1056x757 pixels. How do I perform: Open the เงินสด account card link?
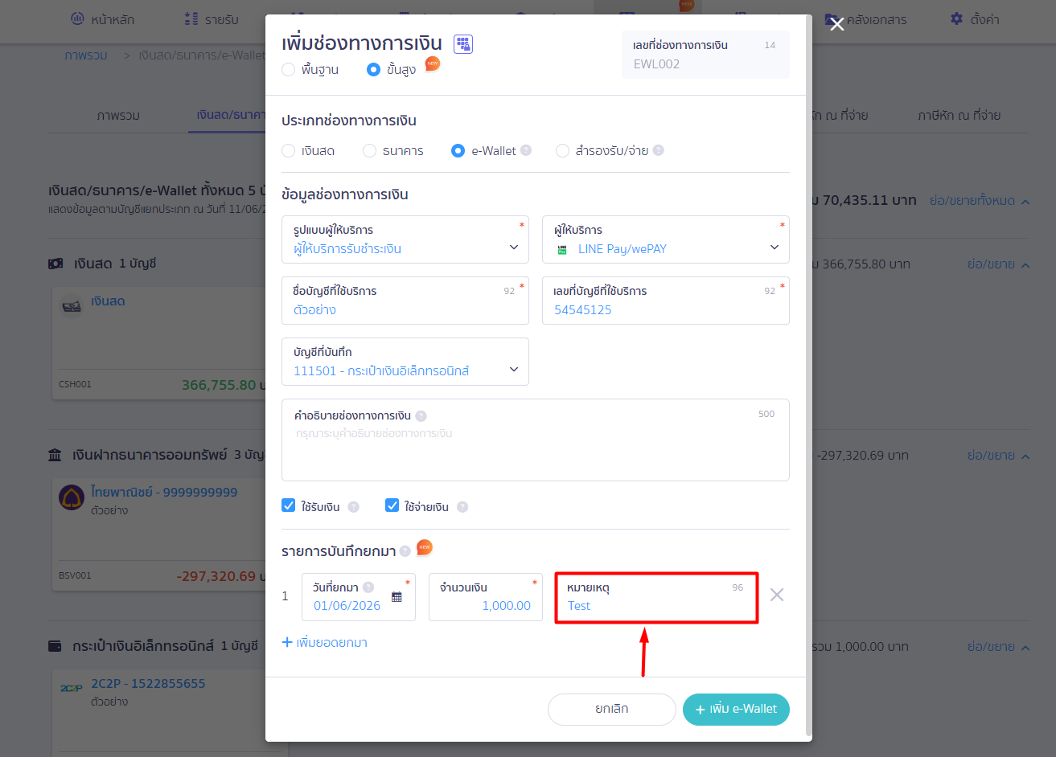[108, 301]
